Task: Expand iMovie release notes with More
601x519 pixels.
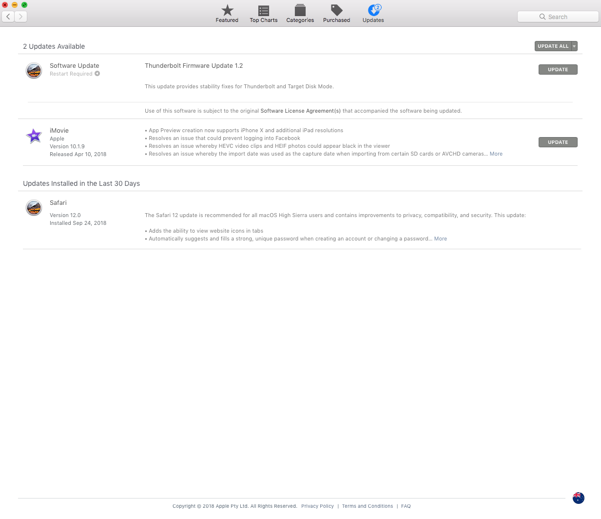Action: point(496,154)
